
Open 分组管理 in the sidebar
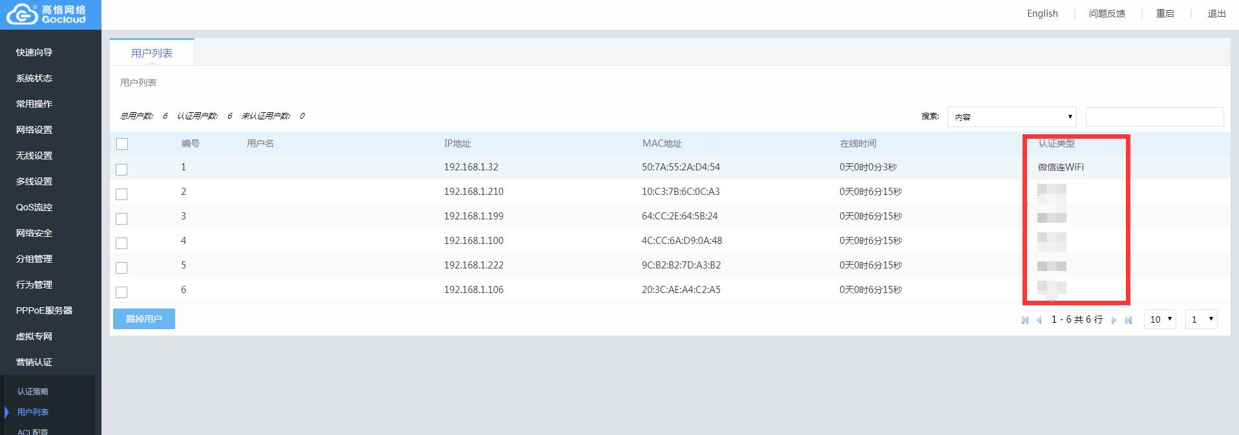(34, 259)
